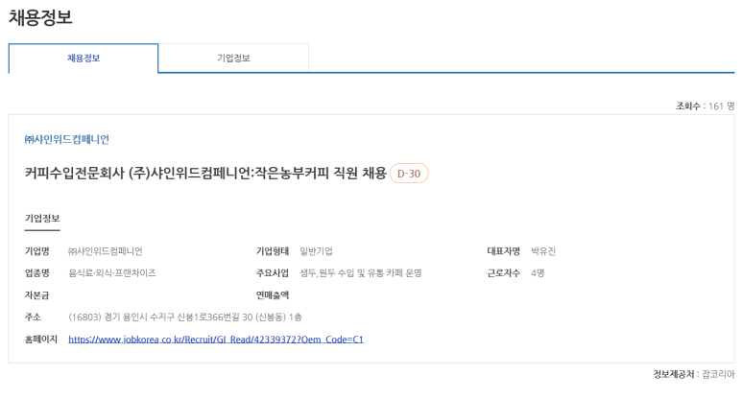Click the 기업명 label
The width and height of the screenshot is (742, 399).
(36, 251)
